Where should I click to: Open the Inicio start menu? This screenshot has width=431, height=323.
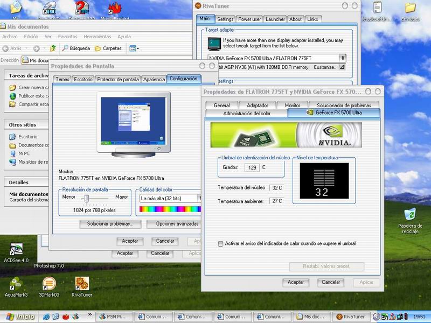pos(20,317)
